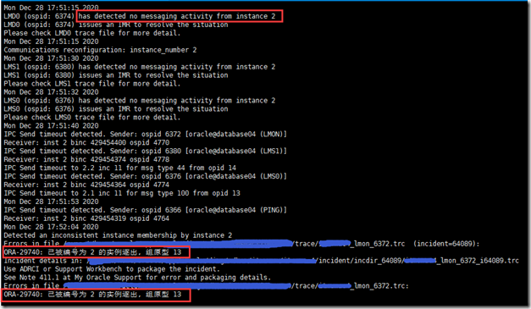Click 'Receiver: inst 2 binc 429454364 ospid 4774'
This screenshot has width=531, height=309.
(x=86, y=185)
